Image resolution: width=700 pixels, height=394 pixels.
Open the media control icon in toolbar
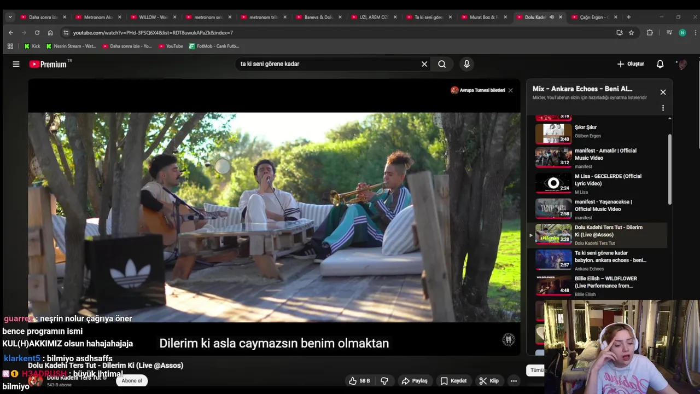[x=669, y=32]
